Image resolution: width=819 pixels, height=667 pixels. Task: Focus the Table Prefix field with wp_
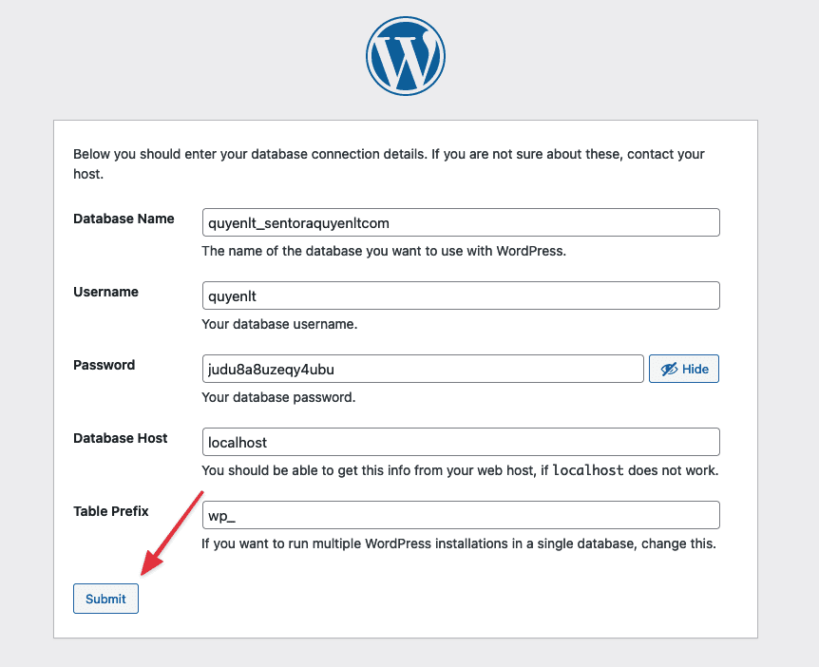click(461, 515)
